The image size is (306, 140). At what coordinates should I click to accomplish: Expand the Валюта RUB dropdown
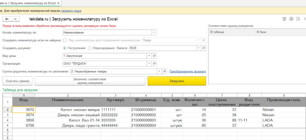[199, 48]
